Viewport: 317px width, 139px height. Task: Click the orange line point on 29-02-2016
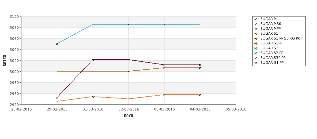point(57,101)
